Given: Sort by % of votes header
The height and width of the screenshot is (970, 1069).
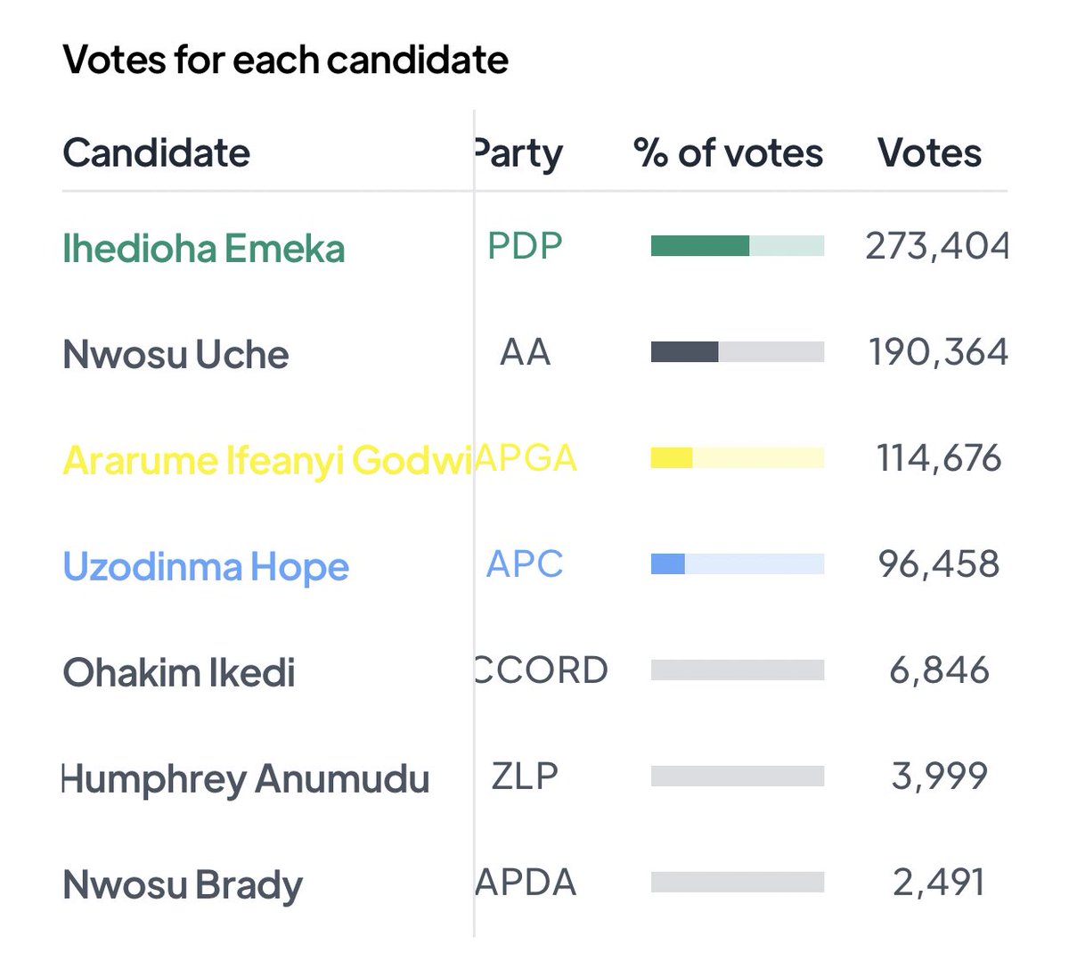Looking at the screenshot, I should (728, 152).
